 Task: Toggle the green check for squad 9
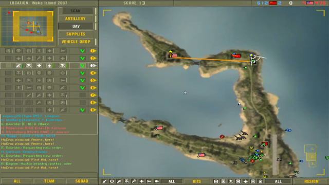(x=82, y=110)
